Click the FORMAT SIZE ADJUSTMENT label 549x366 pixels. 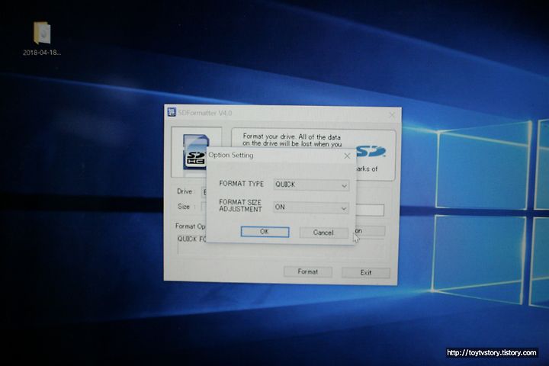click(240, 206)
